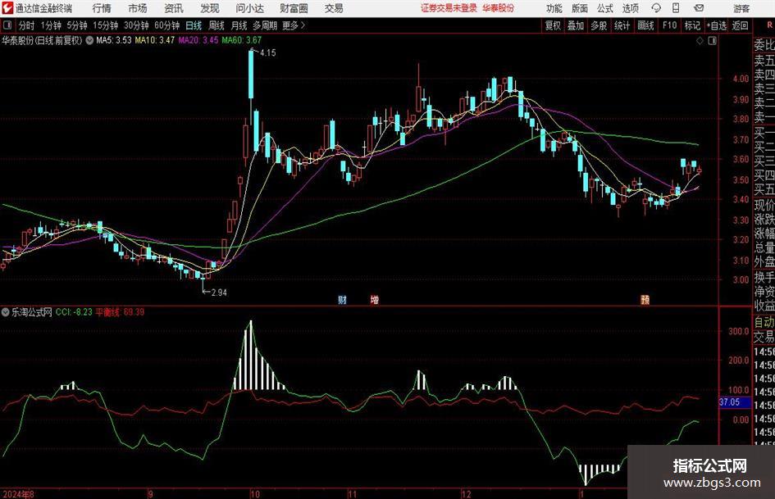Switch to the 15分钟 period
775x499 pixels.
(105, 25)
